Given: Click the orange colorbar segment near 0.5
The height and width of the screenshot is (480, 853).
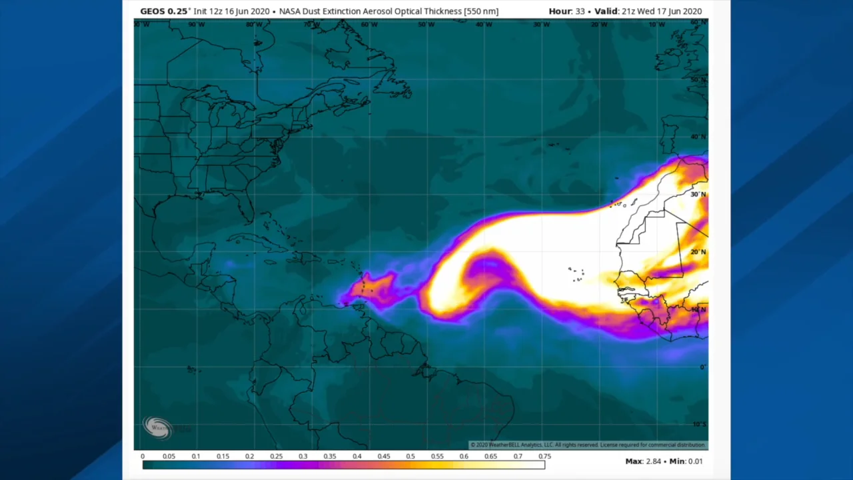Looking at the screenshot, I should pos(411,465).
